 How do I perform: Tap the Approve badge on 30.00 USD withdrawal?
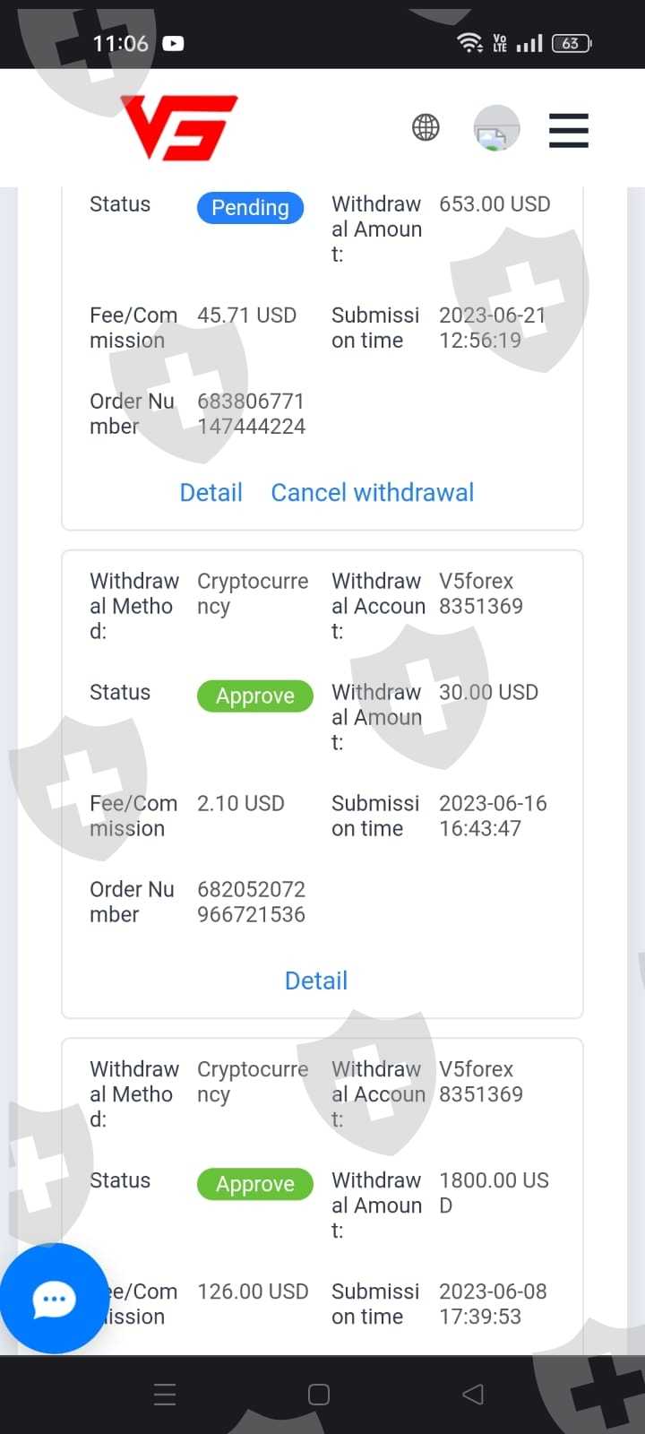pyautogui.click(x=255, y=695)
